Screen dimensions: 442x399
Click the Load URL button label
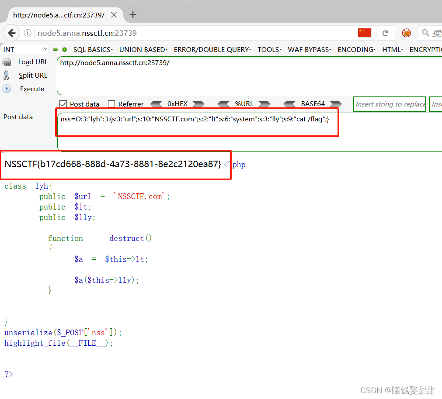[x=33, y=62]
